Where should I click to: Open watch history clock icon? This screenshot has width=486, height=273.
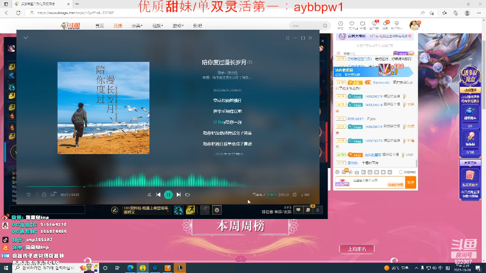point(340,25)
